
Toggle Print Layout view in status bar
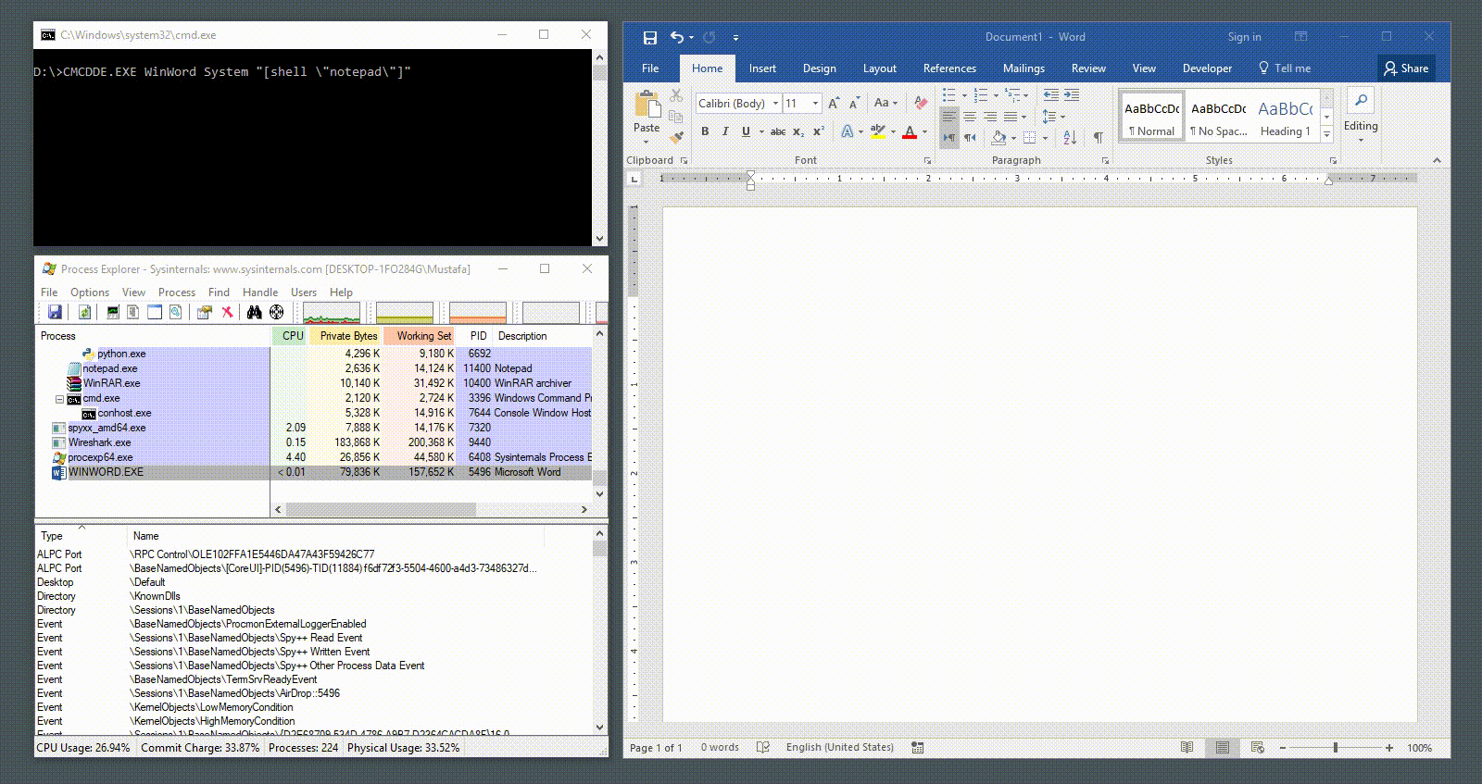(x=1223, y=747)
